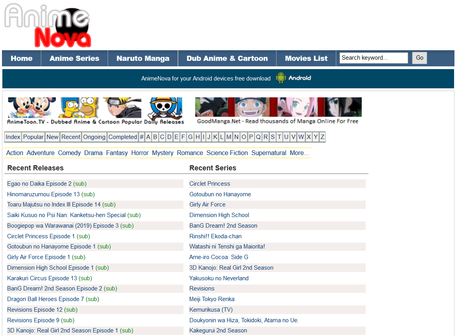Browse anime starting with letter N
Viewport: 458px width, 336px height.
[x=236, y=137]
